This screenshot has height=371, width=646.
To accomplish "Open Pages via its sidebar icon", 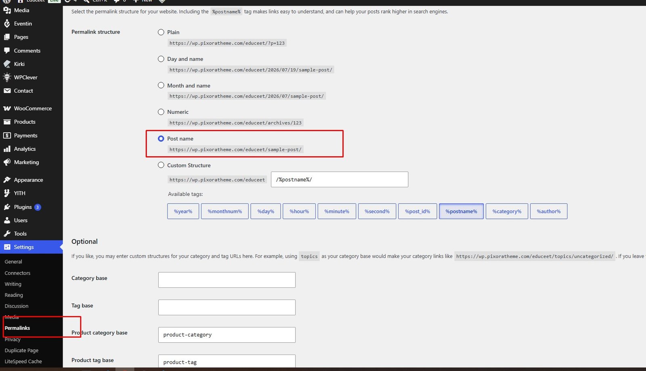I will (x=7, y=37).
